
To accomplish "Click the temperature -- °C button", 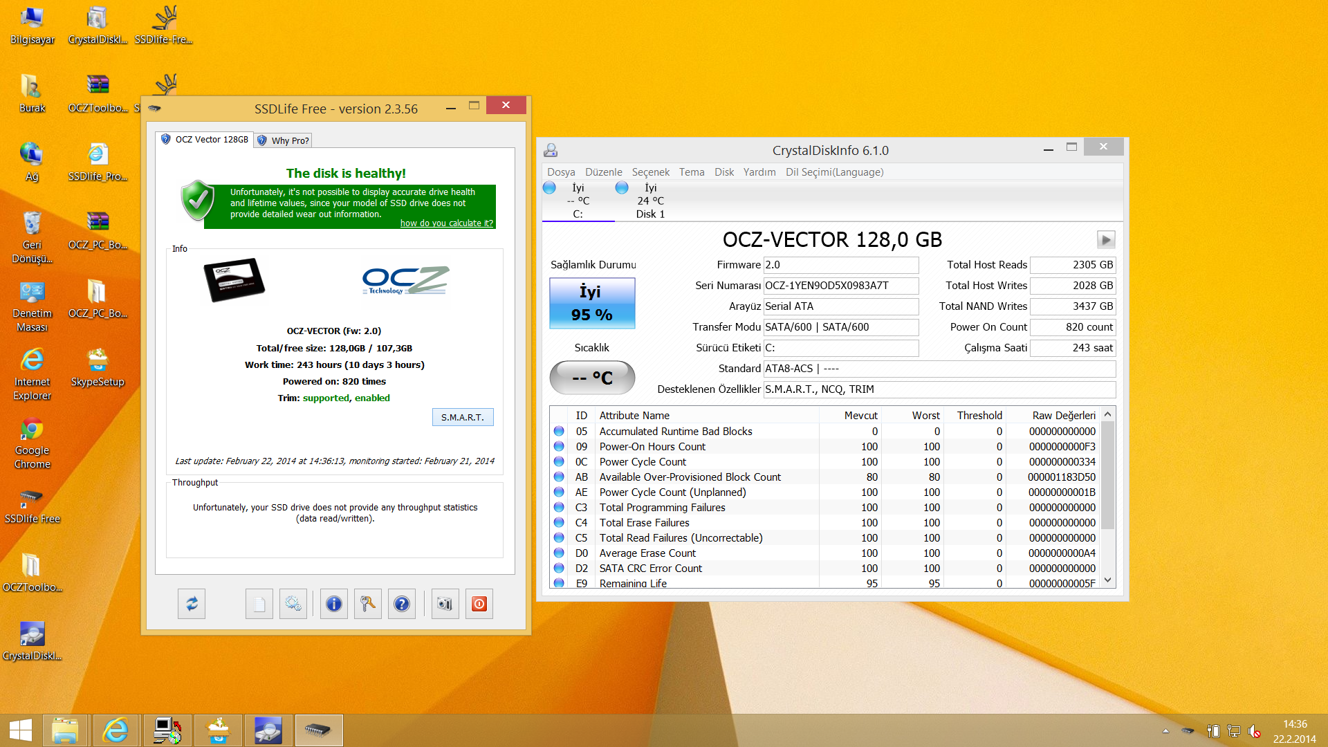I will pos(592,378).
